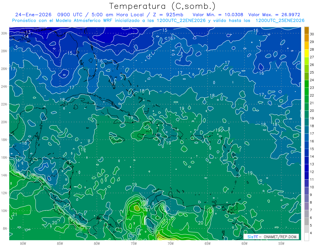Screen dimensions: 319x247
Task: Click the "Valor Min. = 10.0308" text
Action: pos(218,15)
